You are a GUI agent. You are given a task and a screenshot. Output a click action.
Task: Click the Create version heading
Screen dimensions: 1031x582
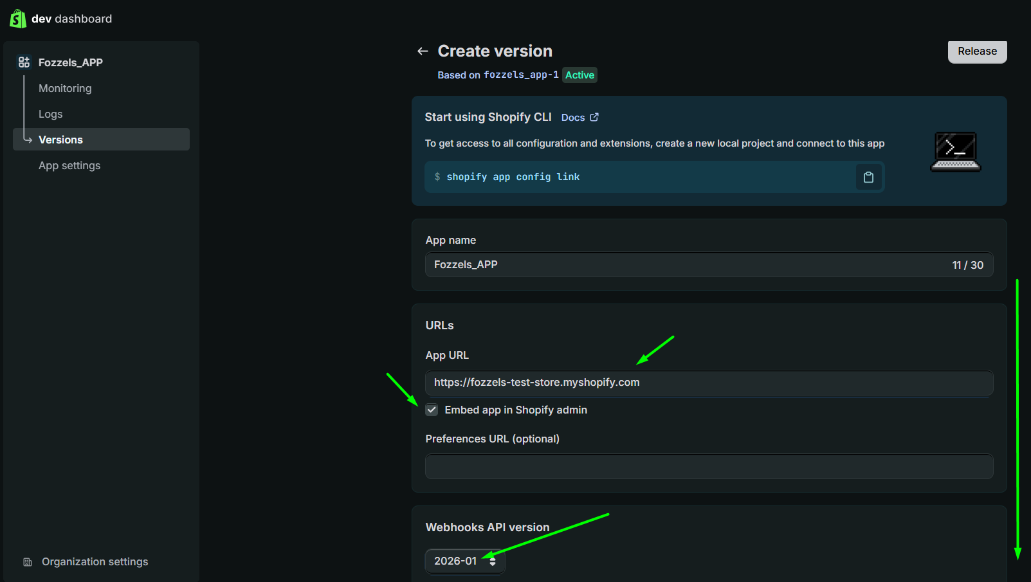pyautogui.click(x=495, y=51)
